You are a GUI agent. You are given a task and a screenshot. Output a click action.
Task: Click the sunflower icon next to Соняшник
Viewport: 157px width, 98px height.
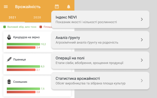[x=9, y=82]
